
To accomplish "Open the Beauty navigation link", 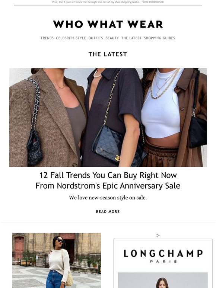I will (x=112, y=38).
